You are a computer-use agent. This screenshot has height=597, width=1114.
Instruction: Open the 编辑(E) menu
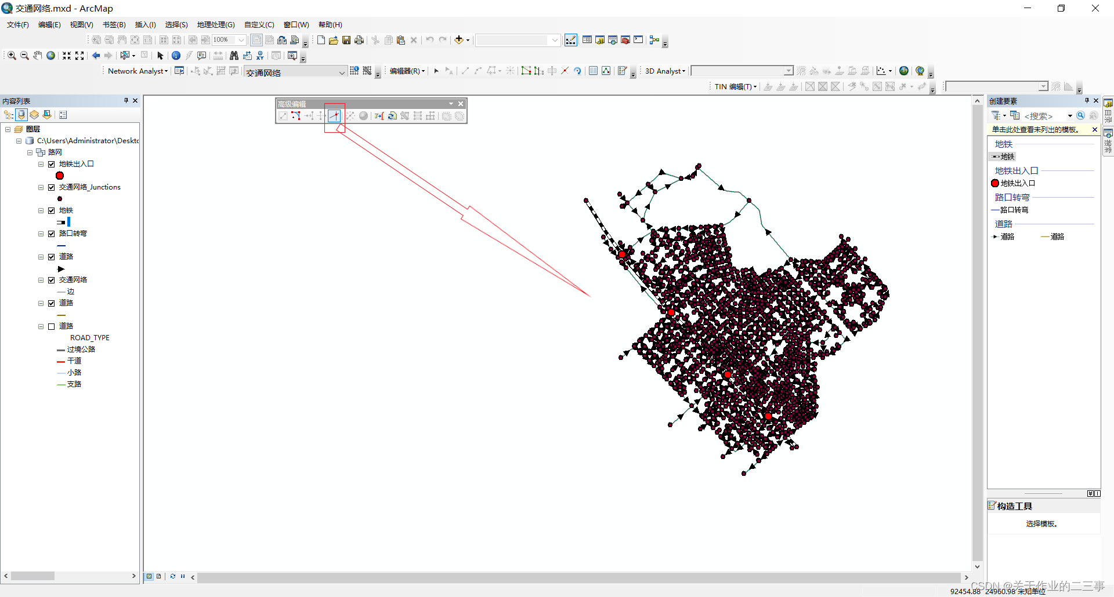click(49, 24)
